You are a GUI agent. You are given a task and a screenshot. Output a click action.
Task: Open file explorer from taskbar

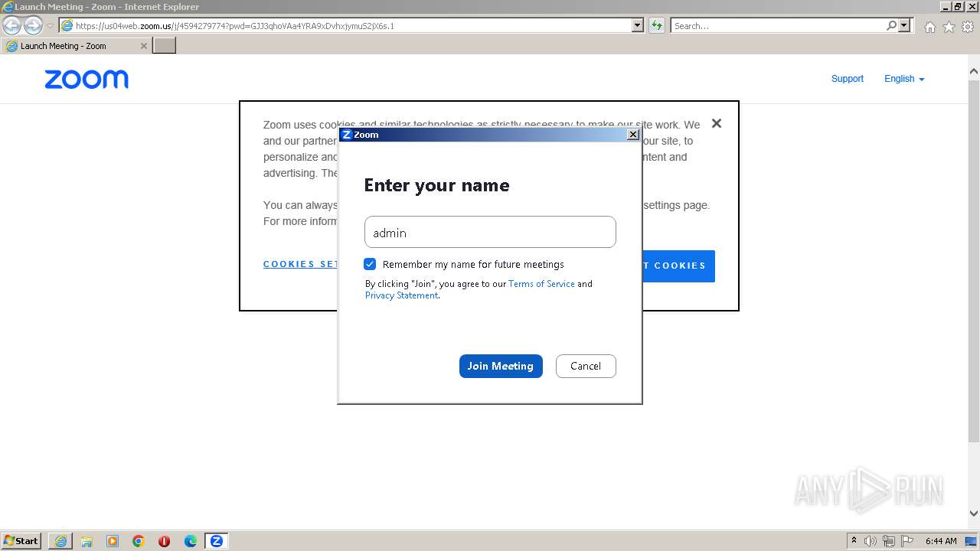click(x=87, y=541)
